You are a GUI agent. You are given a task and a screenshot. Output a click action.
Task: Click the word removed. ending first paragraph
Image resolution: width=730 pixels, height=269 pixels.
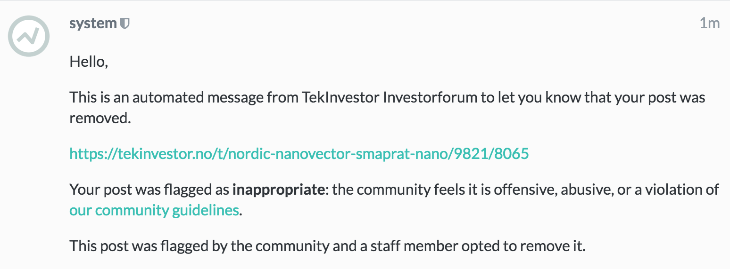[100, 118]
